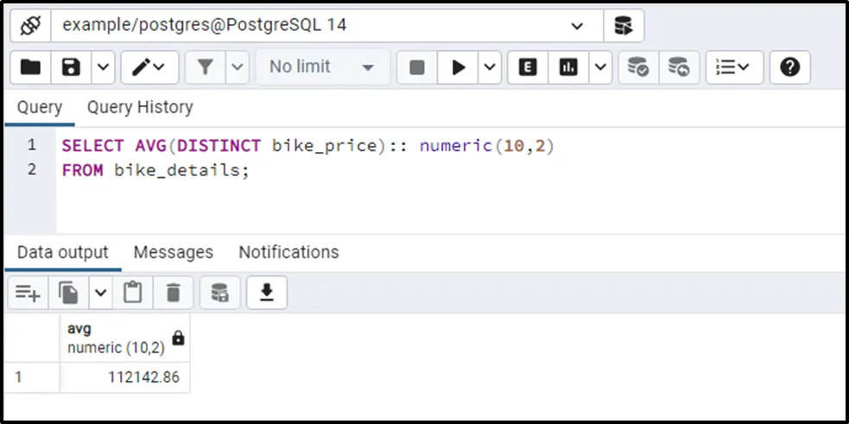The width and height of the screenshot is (849, 424).
Task: Open the connection selector dropdown
Action: (577, 26)
